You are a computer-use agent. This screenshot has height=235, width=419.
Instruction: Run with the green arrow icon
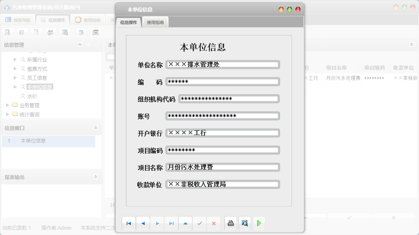(x=259, y=223)
